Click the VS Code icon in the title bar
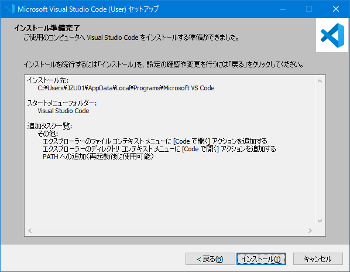This screenshot has height=272, width=350. (x=9, y=9)
